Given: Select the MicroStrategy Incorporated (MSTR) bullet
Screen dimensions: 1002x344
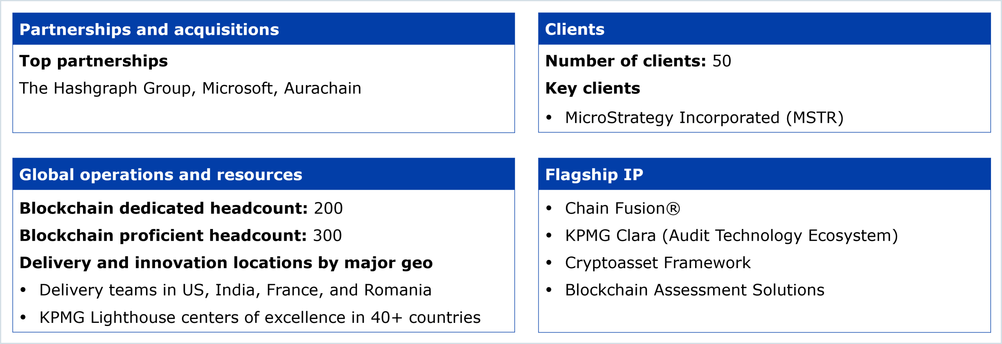Looking at the screenshot, I should 704,118.
